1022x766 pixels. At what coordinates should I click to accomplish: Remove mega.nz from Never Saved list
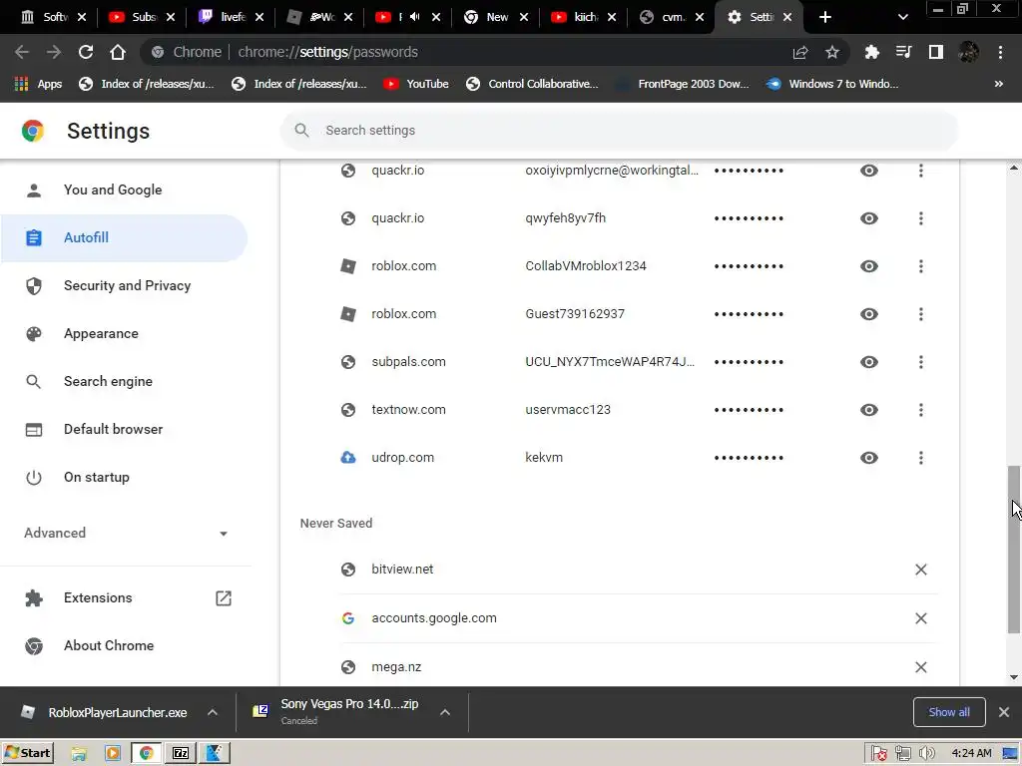920,667
